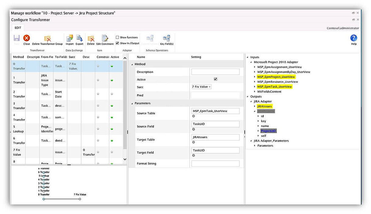This screenshot has height=214, width=371.
Task: Select the '5 Lookup' row in the list
Action: pyautogui.click(x=67, y=129)
